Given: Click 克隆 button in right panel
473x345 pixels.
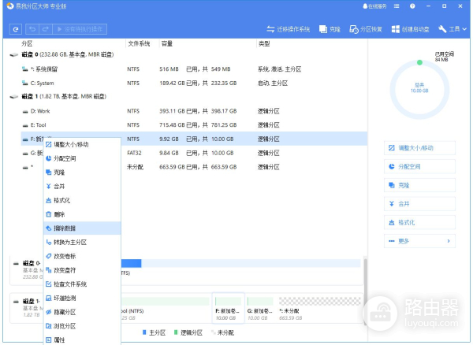Looking at the screenshot, I should 419,185.
